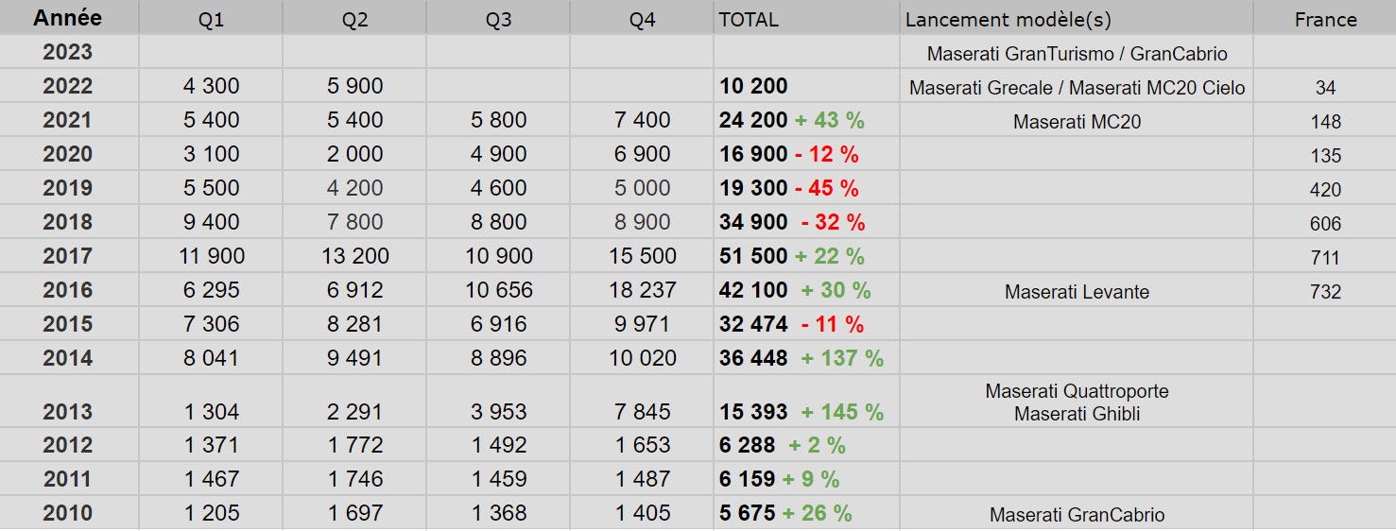Select the 34 900 total for 2018
Image resolution: width=1396 pixels, height=531 pixels.
coord(753,222)
